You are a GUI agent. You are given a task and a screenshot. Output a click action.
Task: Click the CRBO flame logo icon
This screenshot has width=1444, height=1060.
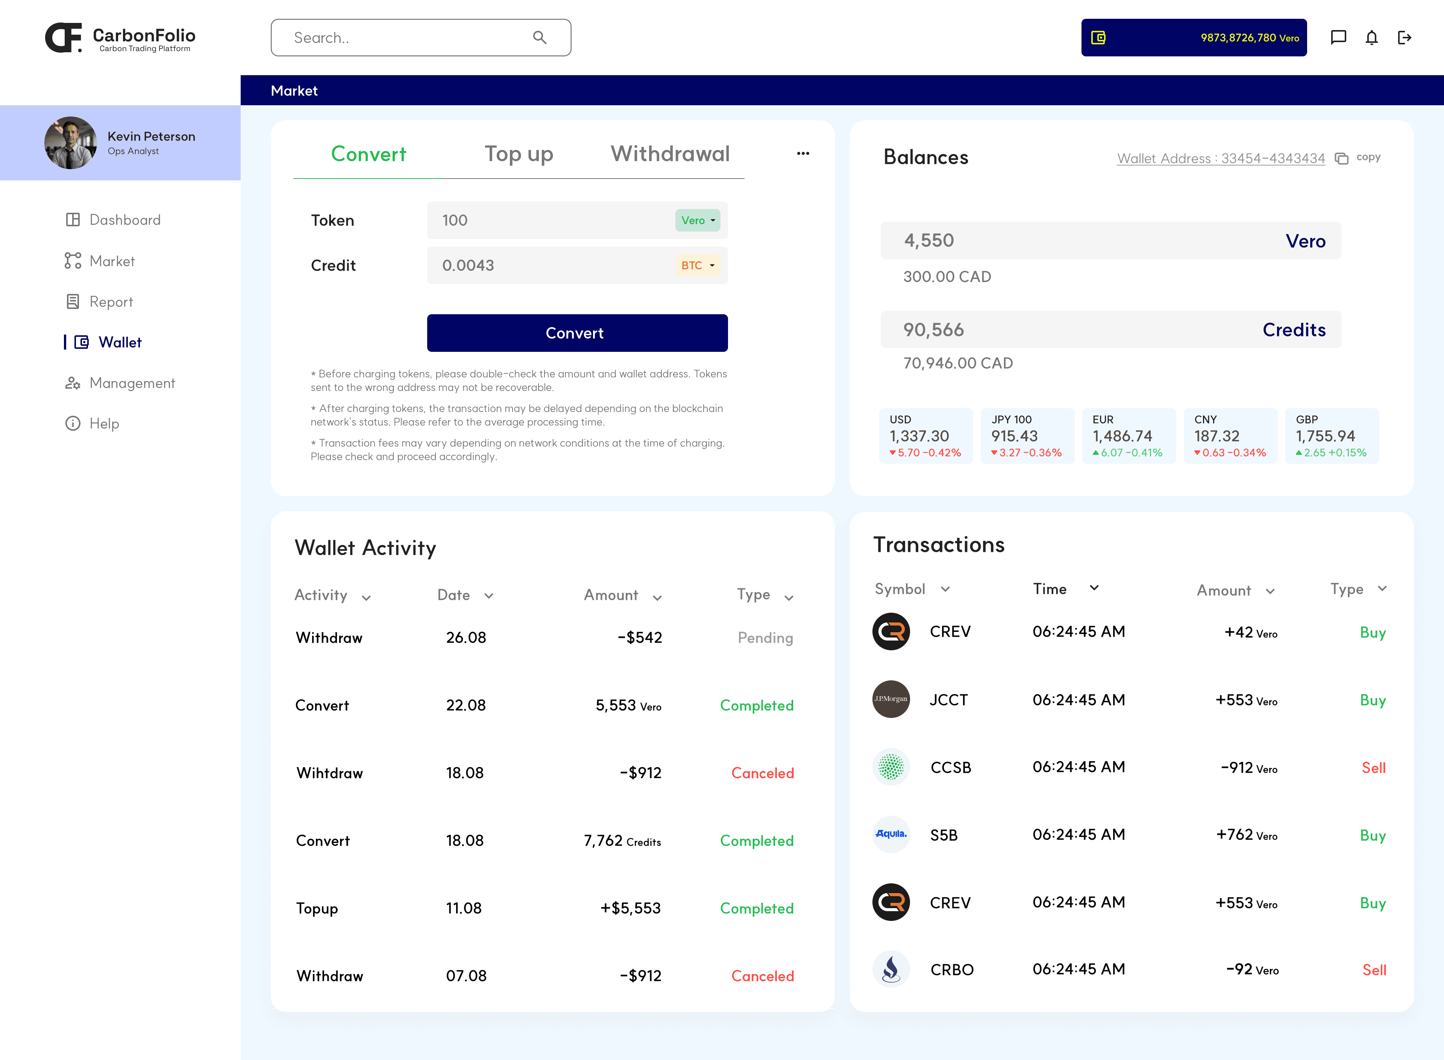click(891, 969)
